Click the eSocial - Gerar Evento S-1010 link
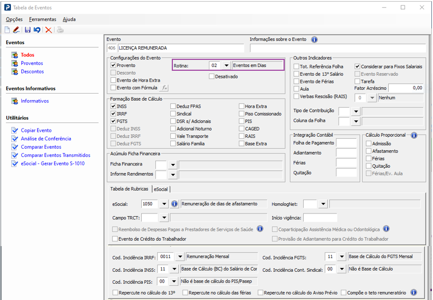The height and width of the screenshot is (300, 433). 52,163
